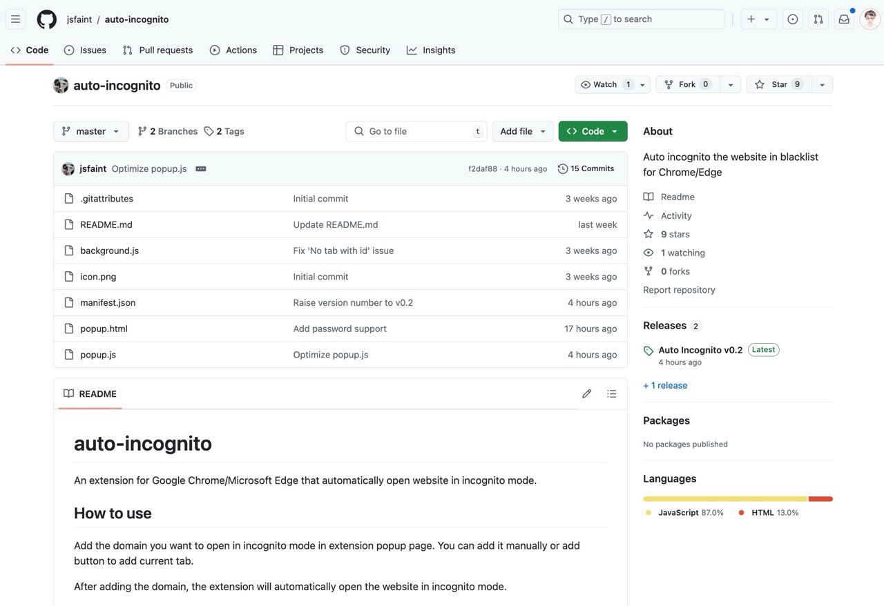
Task: Switch to the Issues tab
Action: (85, 50)
